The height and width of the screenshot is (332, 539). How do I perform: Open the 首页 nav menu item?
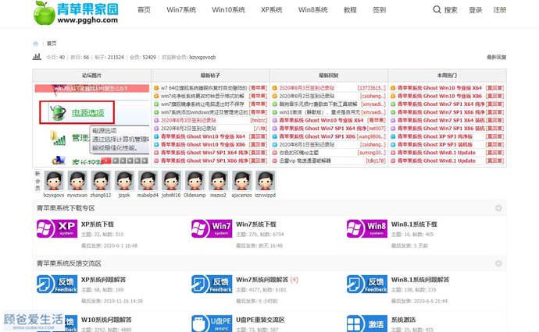144,9
